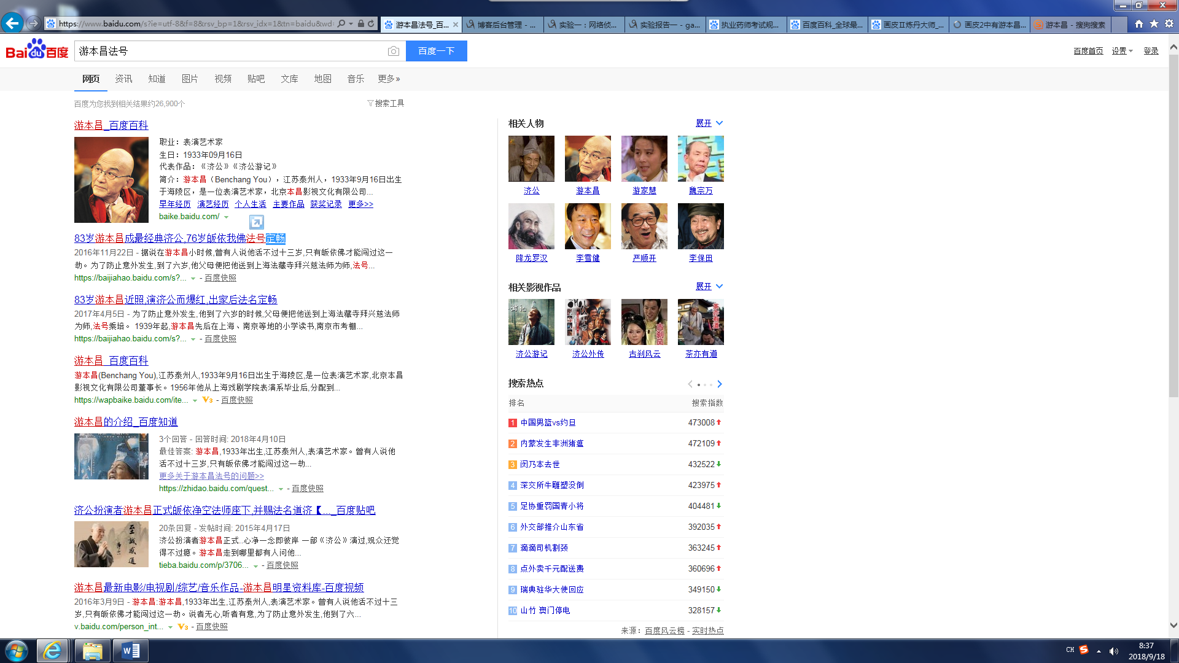This screenshot has height=663, width=1179.
Task: Open the favorites star icon
Action: point(1154,23)
